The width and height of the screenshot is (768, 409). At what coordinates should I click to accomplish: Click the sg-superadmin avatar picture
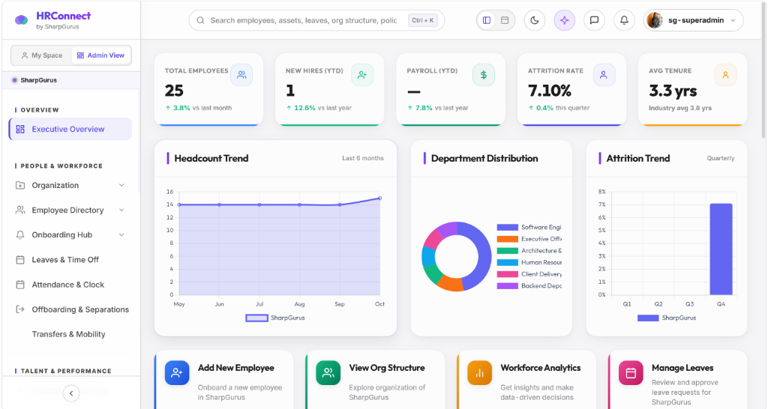654,20
